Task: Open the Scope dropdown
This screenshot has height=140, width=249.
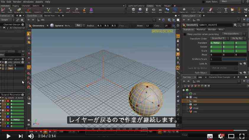Action: 7,20
